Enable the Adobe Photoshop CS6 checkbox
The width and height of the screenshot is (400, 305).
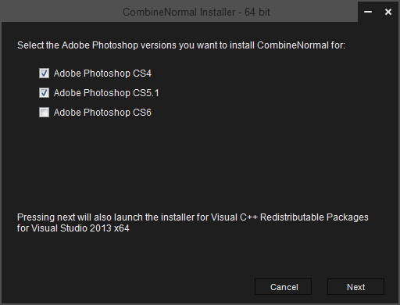[x=44, y=113]
